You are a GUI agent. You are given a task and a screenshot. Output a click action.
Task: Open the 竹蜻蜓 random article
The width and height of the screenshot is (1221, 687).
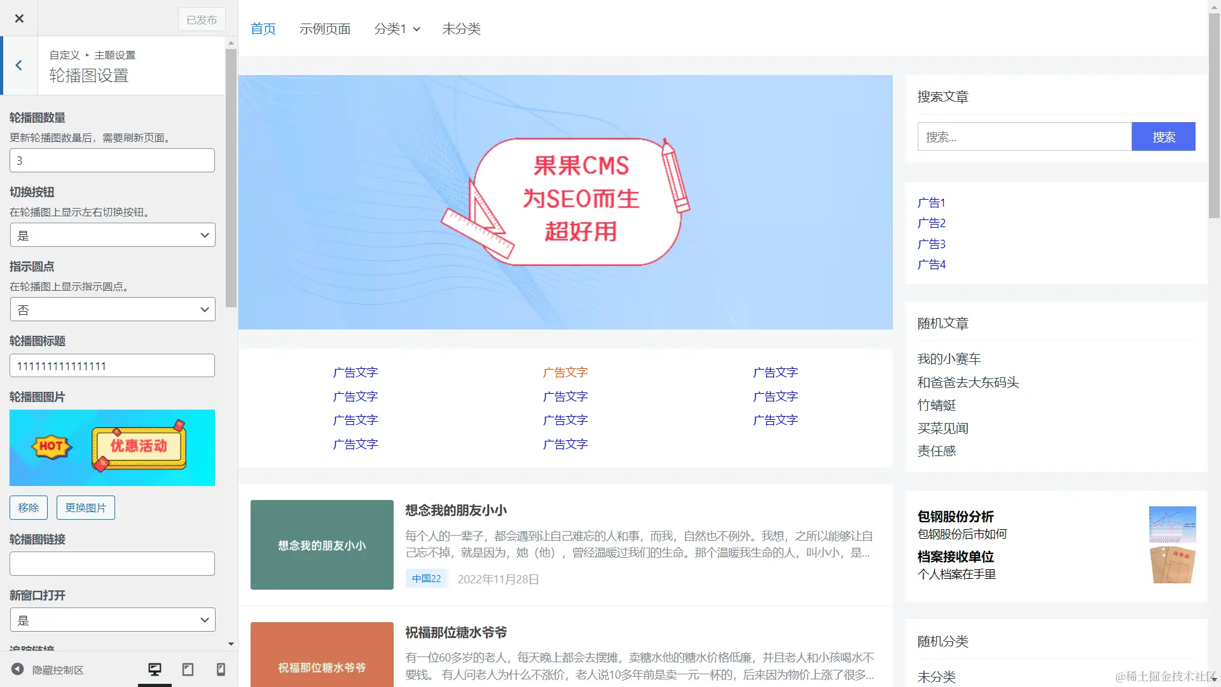tap(936, 405)
